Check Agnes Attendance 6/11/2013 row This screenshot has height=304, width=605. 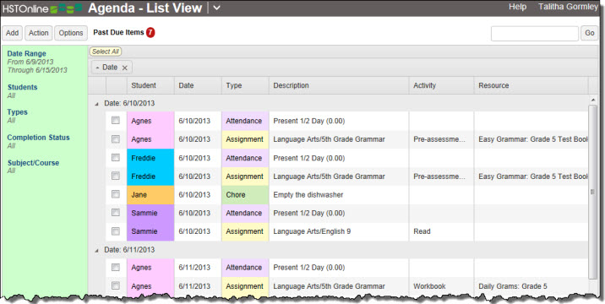pyautogui.click(x=116, y=268)
